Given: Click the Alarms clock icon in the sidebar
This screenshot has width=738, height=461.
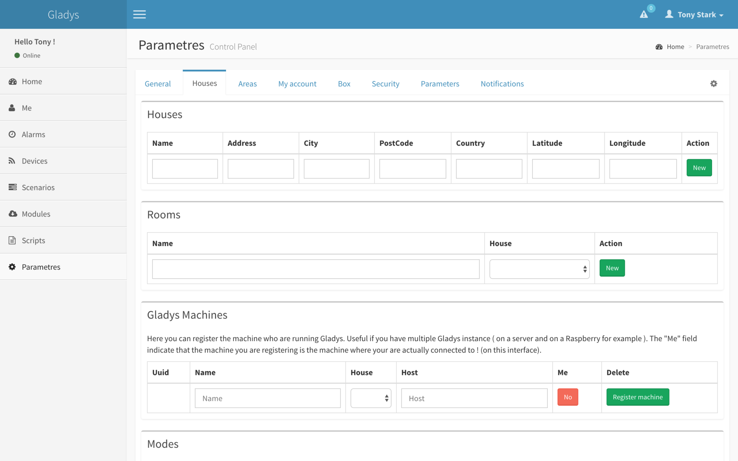Looking at the screenshot, I should pyautogui.click(x=12, y=134).
